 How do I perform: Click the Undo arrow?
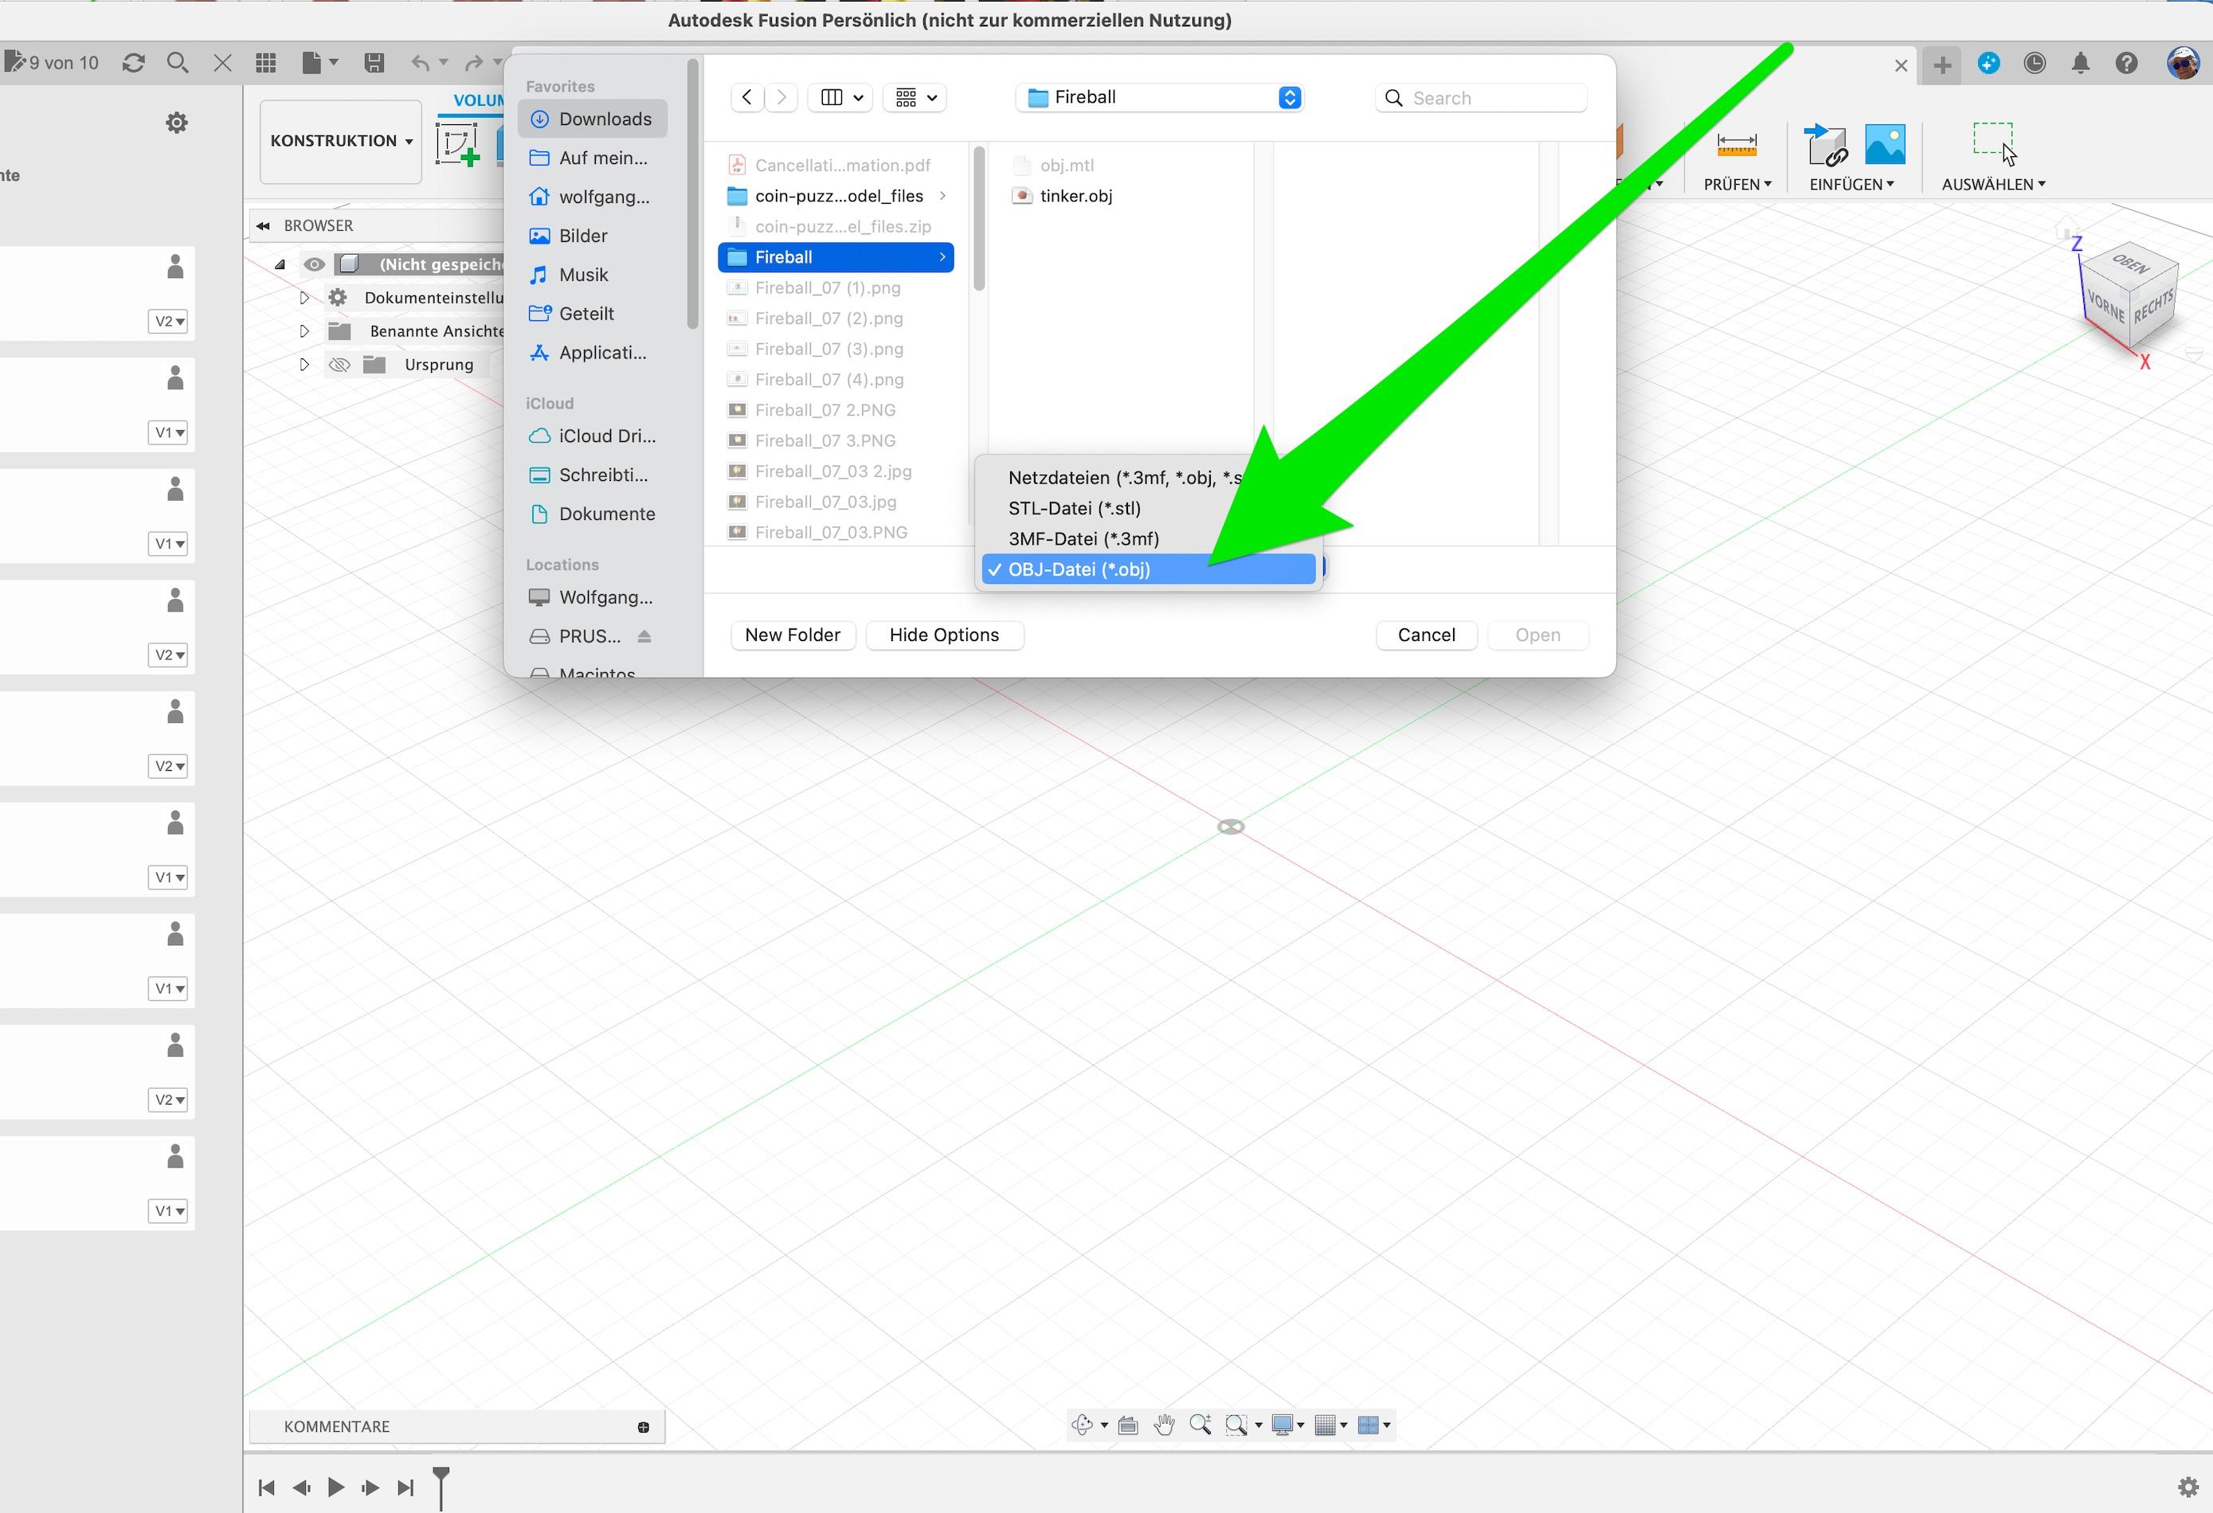point(420,63)
